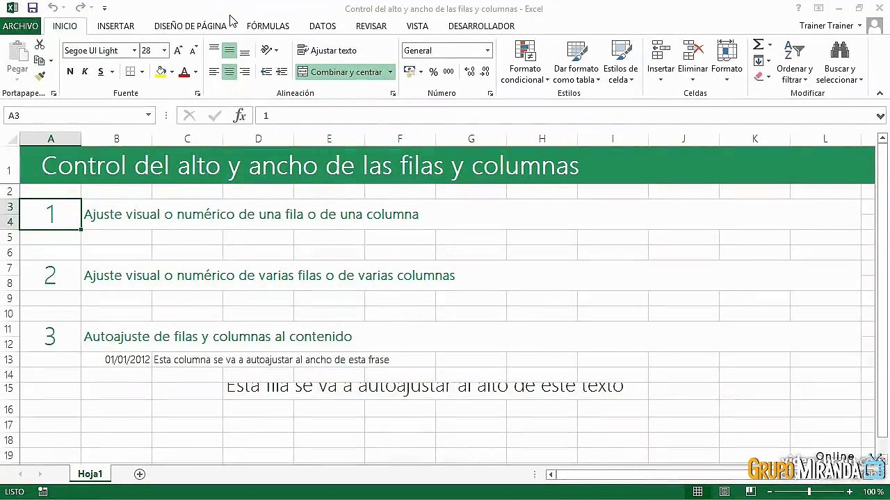Align text to the right
Image resolution: width=890 pixels, height=500 pixels.
pos(245,72)
